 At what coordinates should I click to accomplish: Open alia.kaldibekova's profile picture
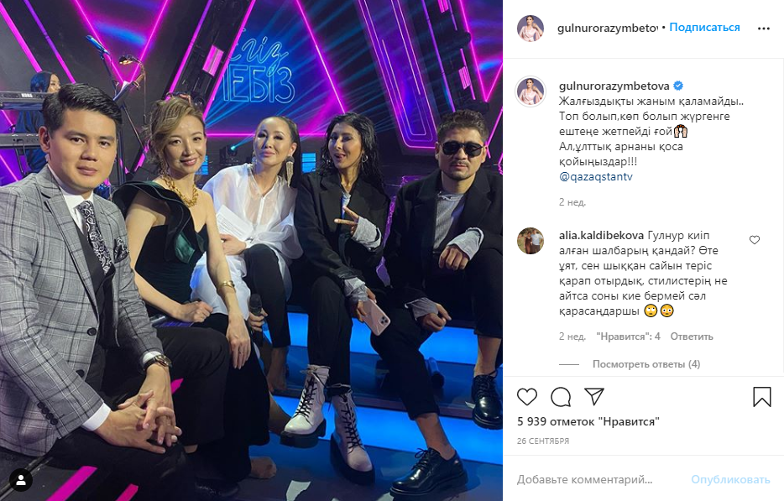click(531, 241)
